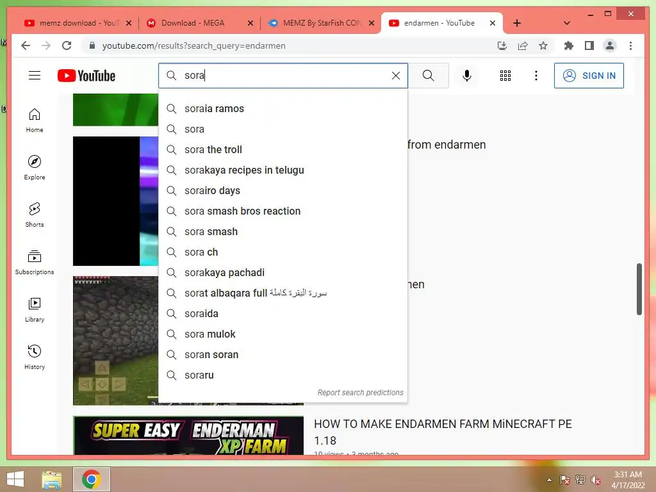
Task: Clear the search box with the X
Action: (395, 76)
